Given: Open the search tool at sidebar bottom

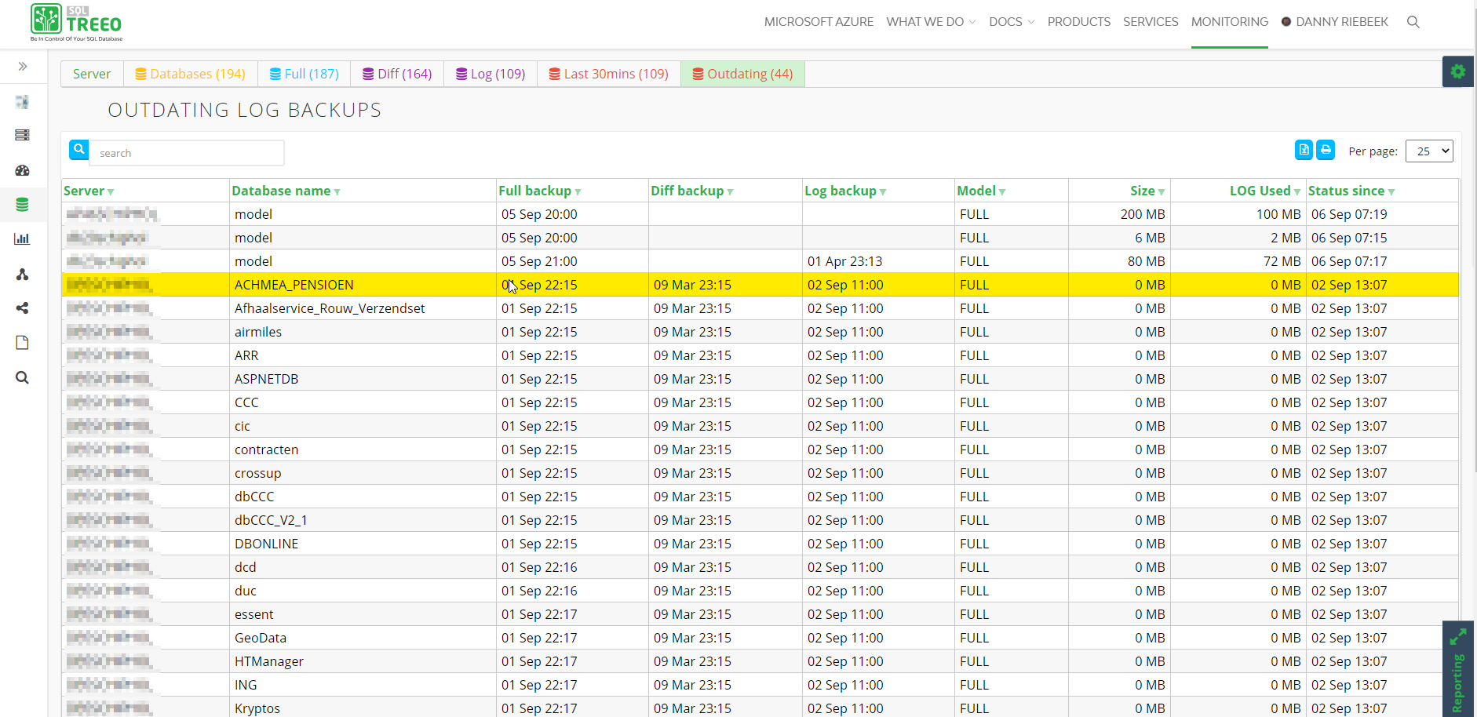Looking at the screenshot, I should click(22, 377).
